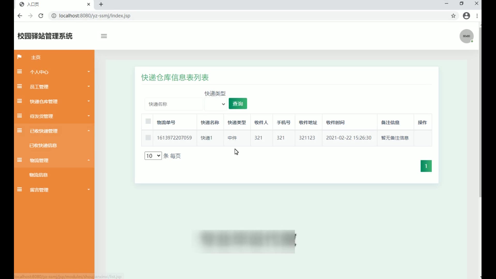Click grid icon beside 个人中心
The image size is (496, 279).
(x=19, y=72)
